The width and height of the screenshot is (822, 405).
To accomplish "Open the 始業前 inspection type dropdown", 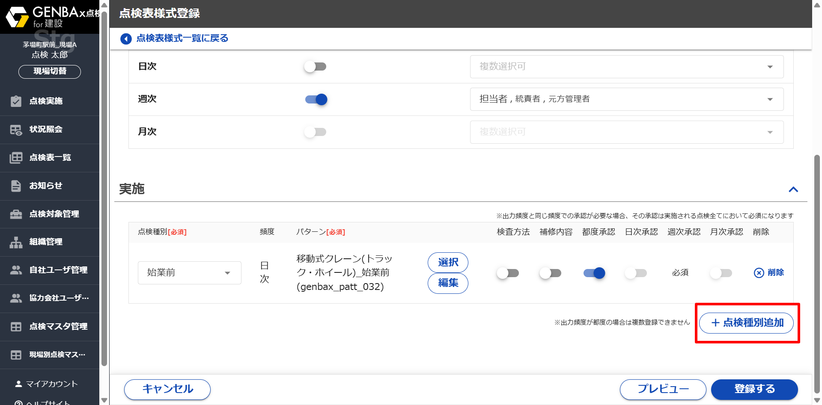I will (x=189, y=273).
